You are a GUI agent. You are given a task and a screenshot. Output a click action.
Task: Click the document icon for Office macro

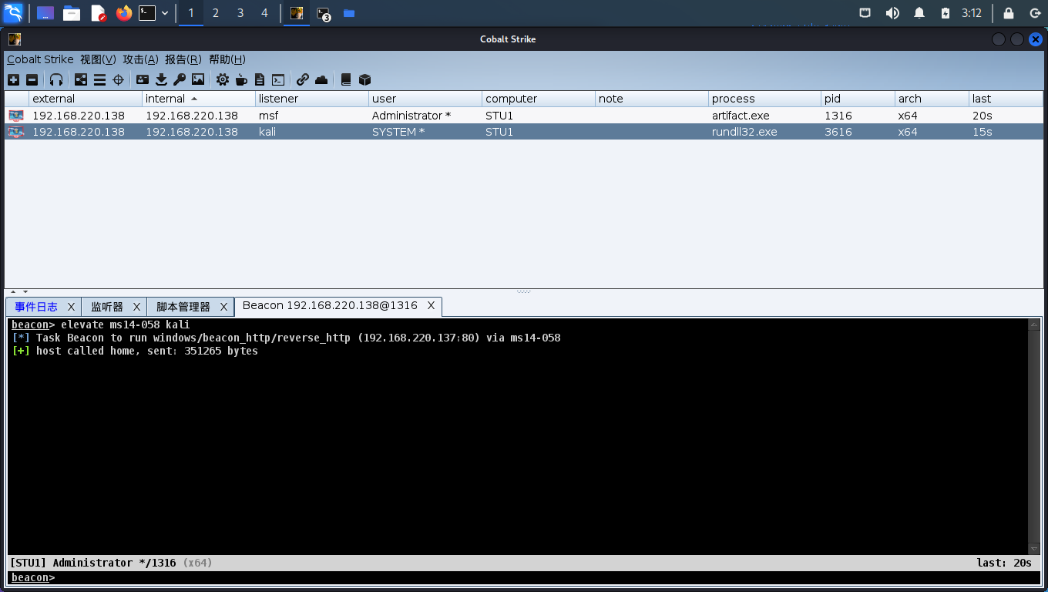coord(260,79)
